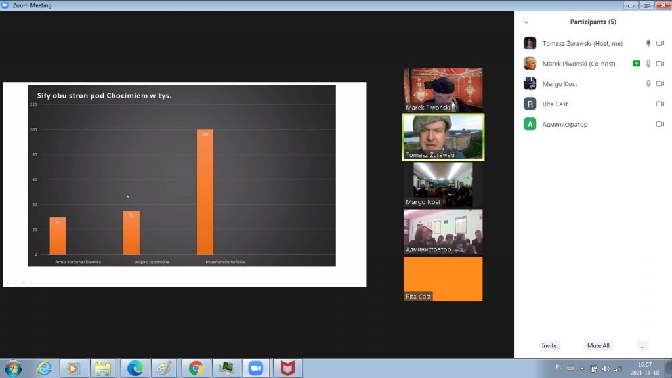
Task: Click Margo Kost's microphone icon
Action: pyautogui.click(x=648, y=84)
